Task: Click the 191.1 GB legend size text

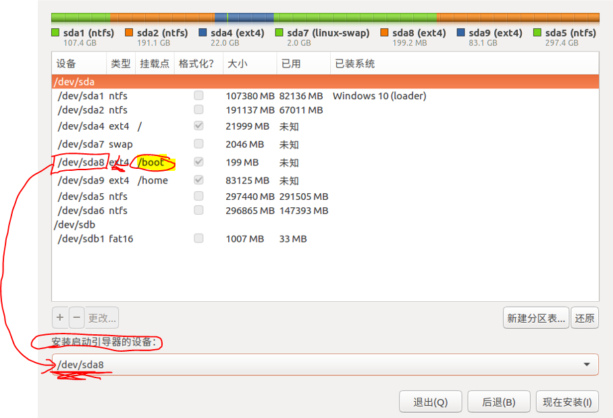Action: click(153, 43)
